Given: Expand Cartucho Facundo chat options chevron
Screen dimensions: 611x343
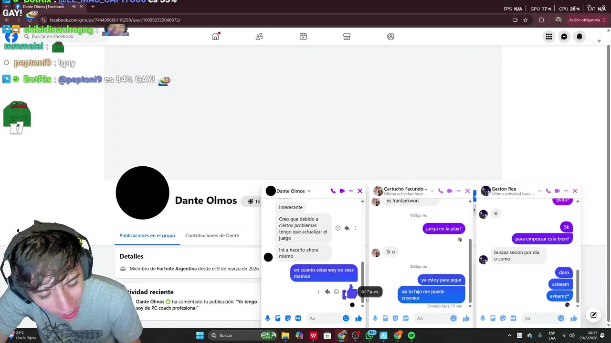Looking at the screenshot, I should click(432, 191).
